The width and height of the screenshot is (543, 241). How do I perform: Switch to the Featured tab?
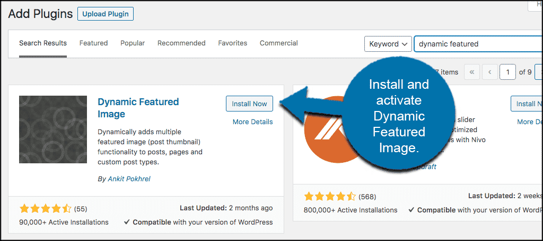pos(93,43)
